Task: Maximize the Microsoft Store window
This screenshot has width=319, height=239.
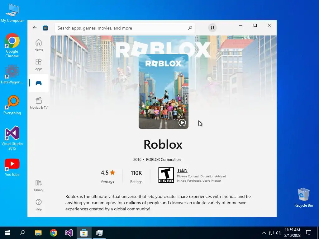Action: pyautogui.click(x=255, y=25)
